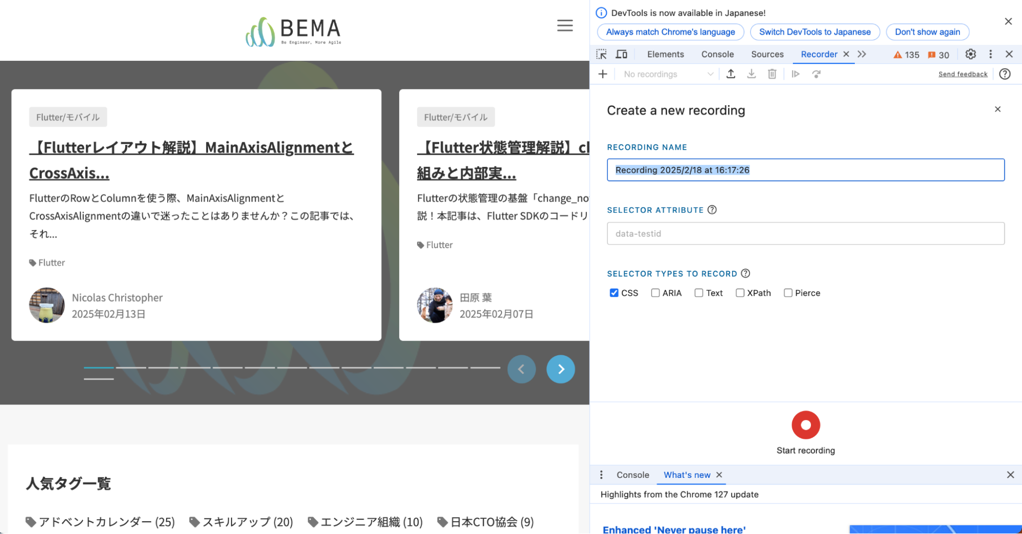
Task: Open the BEMA hamburger menu
Action: (564, 26)
